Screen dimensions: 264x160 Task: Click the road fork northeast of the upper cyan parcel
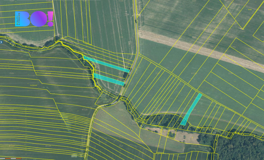139,54
